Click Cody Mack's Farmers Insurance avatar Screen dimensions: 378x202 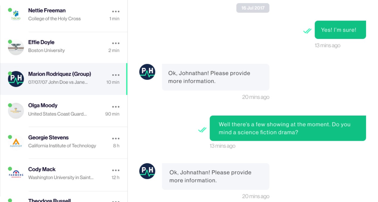point(16,174)
